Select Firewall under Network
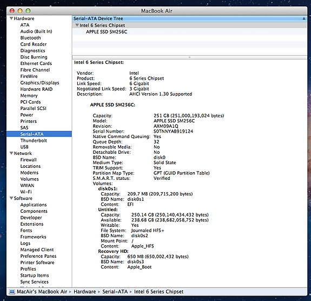Viewport: 311px width, 301px height. [x=28, y=160]
